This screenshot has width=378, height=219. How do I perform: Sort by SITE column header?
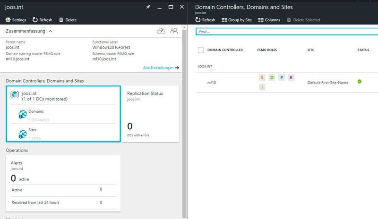(x=310, y=50)
